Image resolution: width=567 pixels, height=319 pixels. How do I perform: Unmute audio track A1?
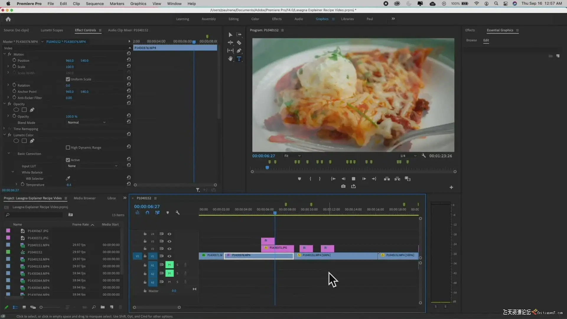tap(169, 265)
